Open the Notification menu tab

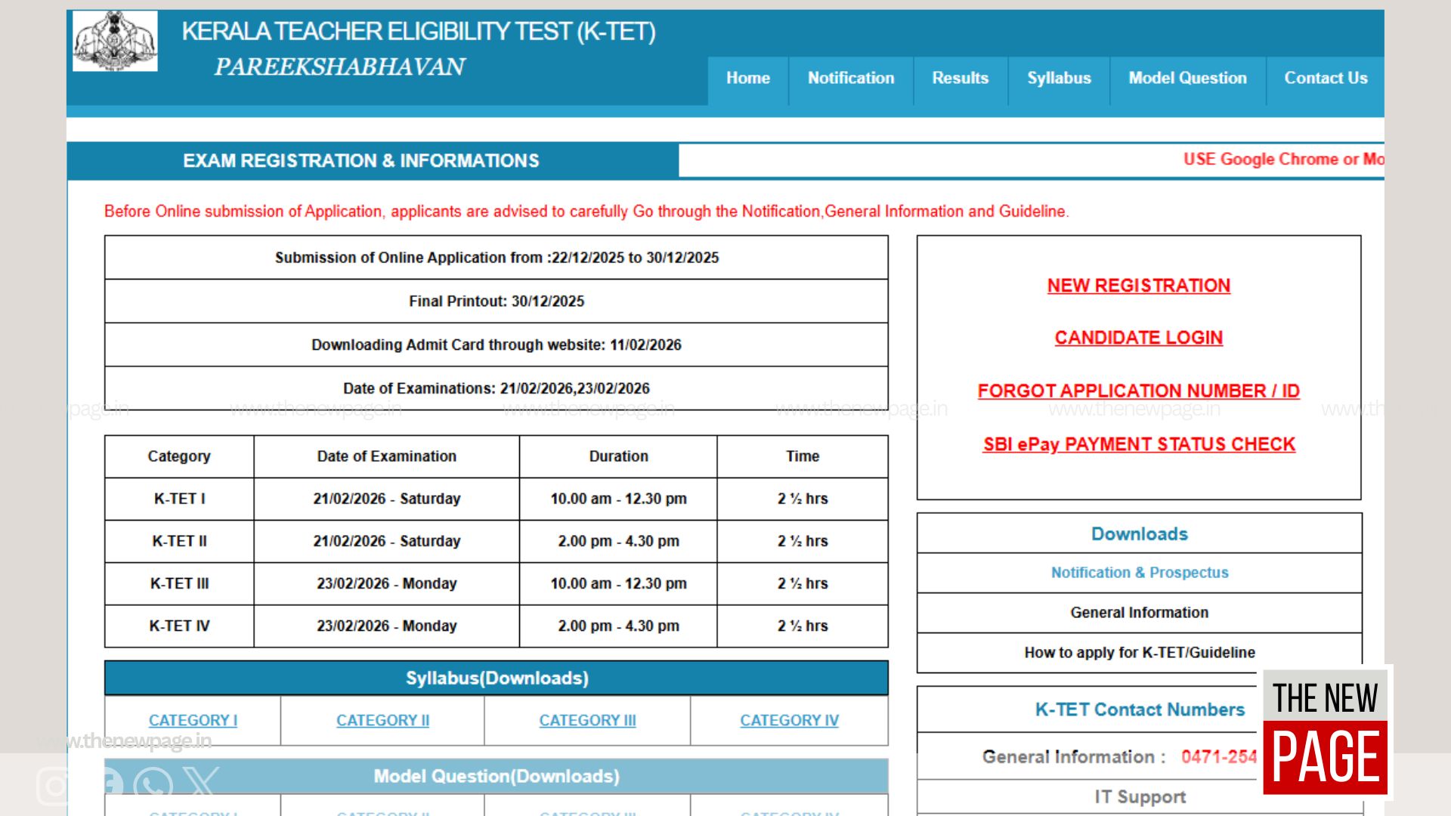pyautogui.click(x=850, y=79)
